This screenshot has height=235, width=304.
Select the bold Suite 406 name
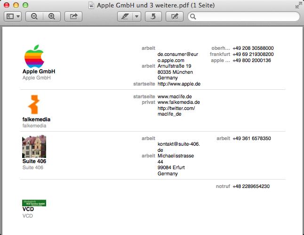coord(34,161)
